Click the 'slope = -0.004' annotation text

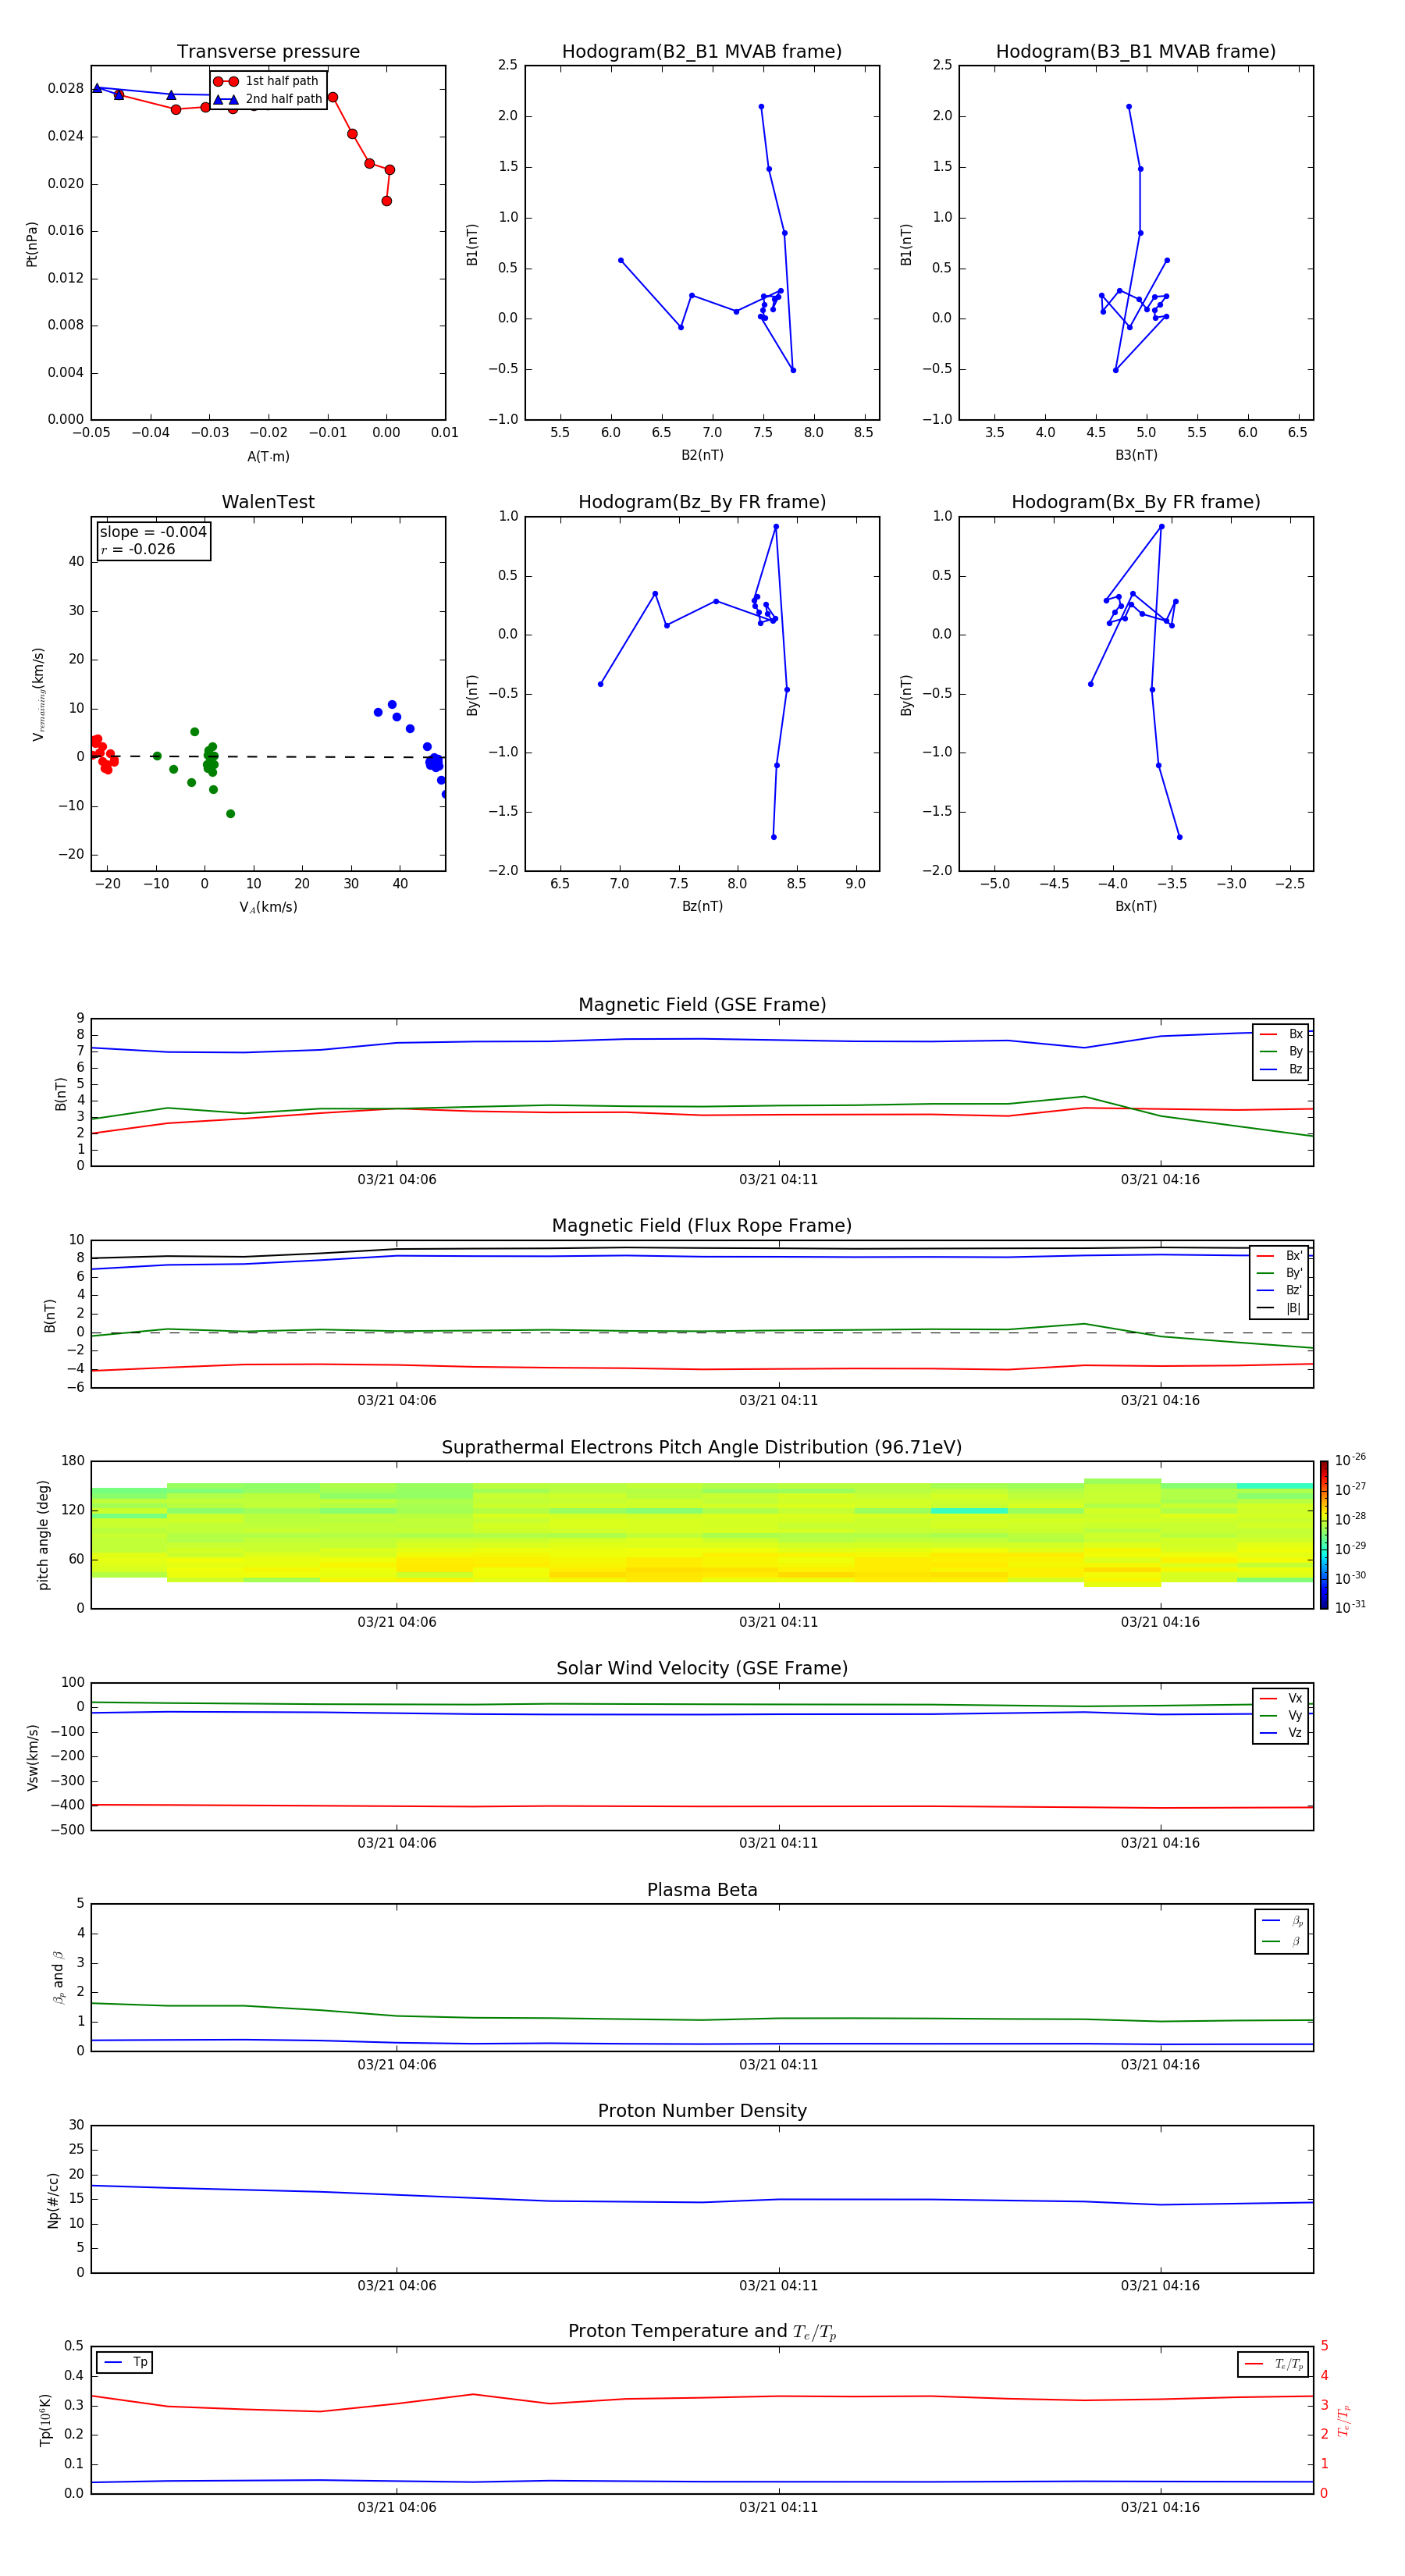tap(153, 532)
